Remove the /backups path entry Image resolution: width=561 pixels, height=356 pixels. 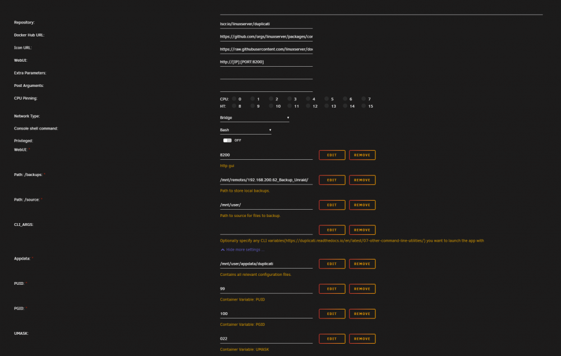(362, 180)
